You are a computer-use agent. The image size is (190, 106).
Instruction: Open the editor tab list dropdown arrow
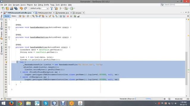tap(186, 12)
